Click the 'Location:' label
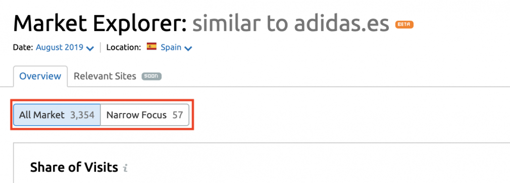The image size is (510, 183). coord(124,47)
